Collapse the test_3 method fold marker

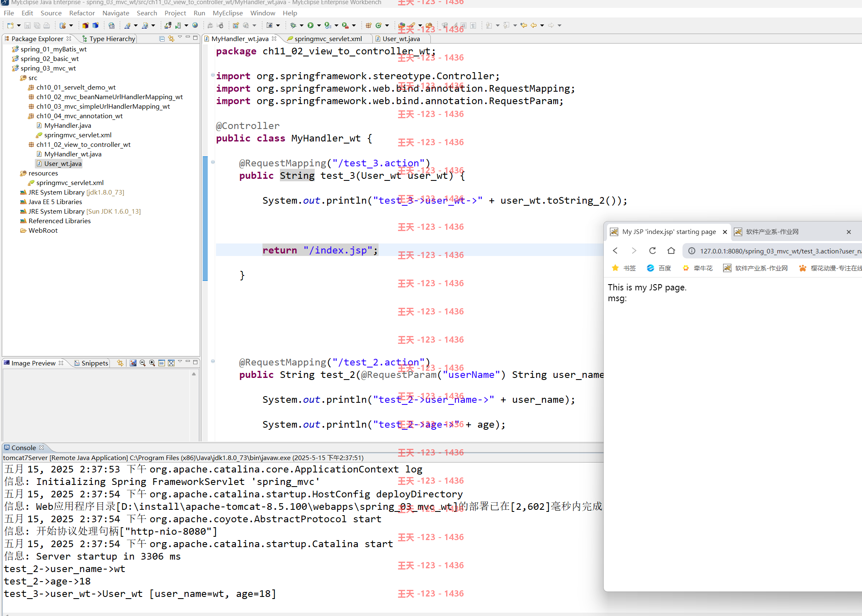[213, 162]
